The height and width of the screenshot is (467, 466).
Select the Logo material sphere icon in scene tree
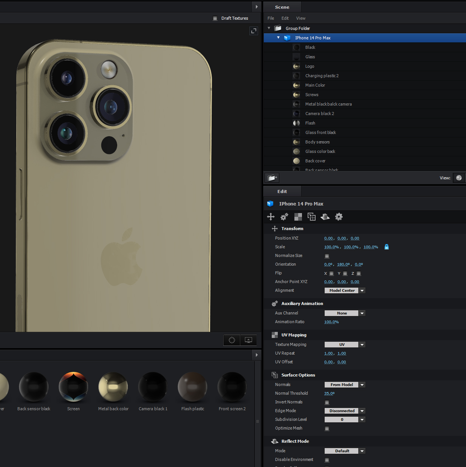pyautogui.click(x=296, y=66)
